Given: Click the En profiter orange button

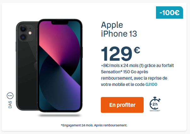Looking at the screenshot, I should coord(122,105).
